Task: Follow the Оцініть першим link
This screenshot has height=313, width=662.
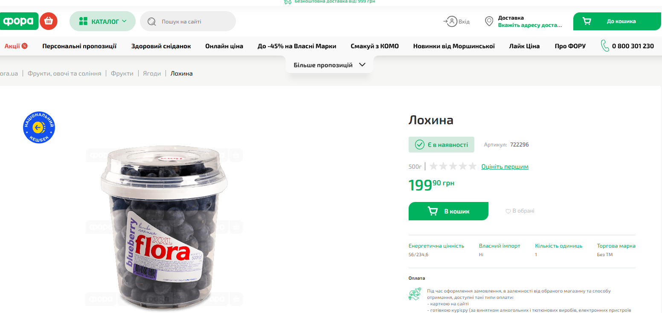Action: (x=505, y=167)
